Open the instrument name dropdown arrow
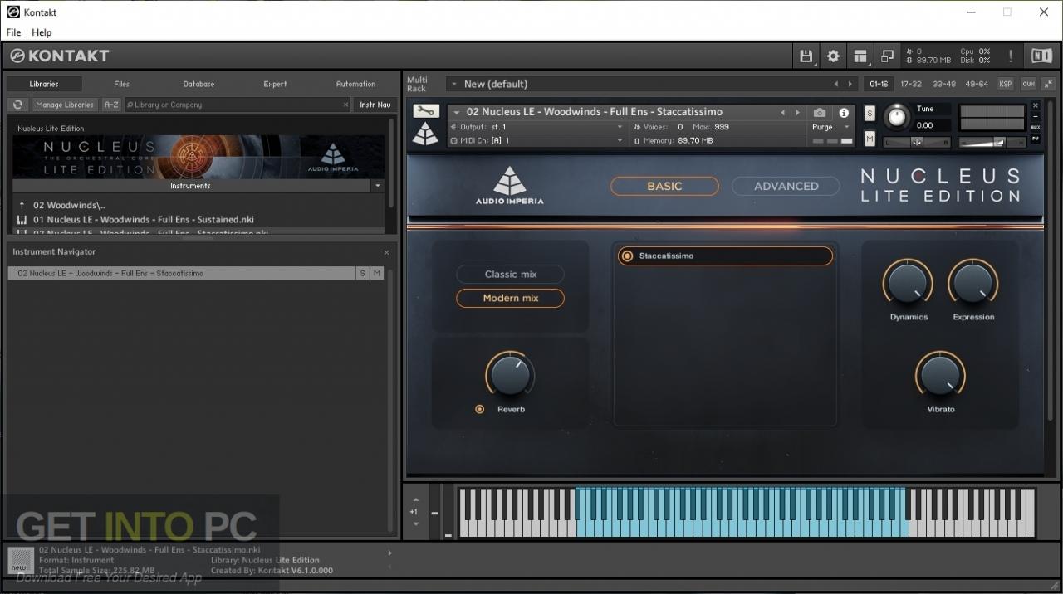 point(457,112)
